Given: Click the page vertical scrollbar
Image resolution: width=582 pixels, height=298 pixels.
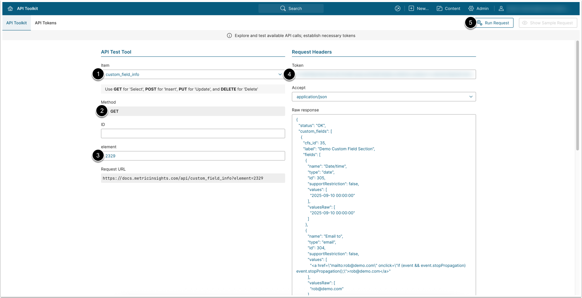Looking at the screenshot, I should coord(577,95).
